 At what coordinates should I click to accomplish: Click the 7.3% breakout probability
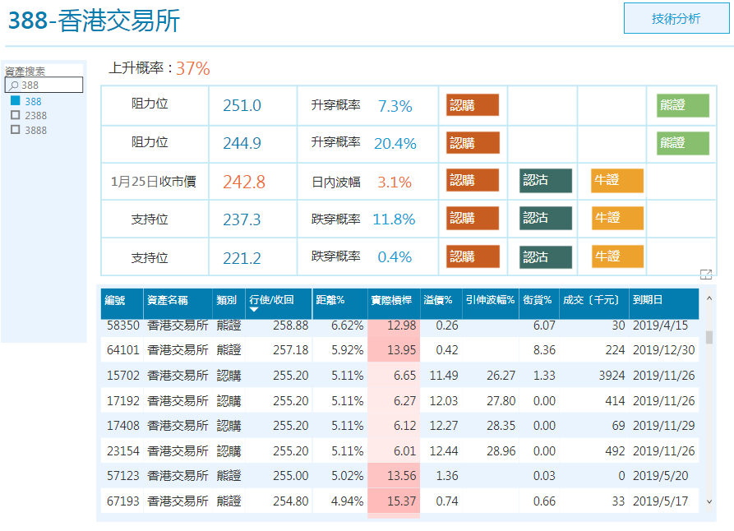tap(395, 106)
